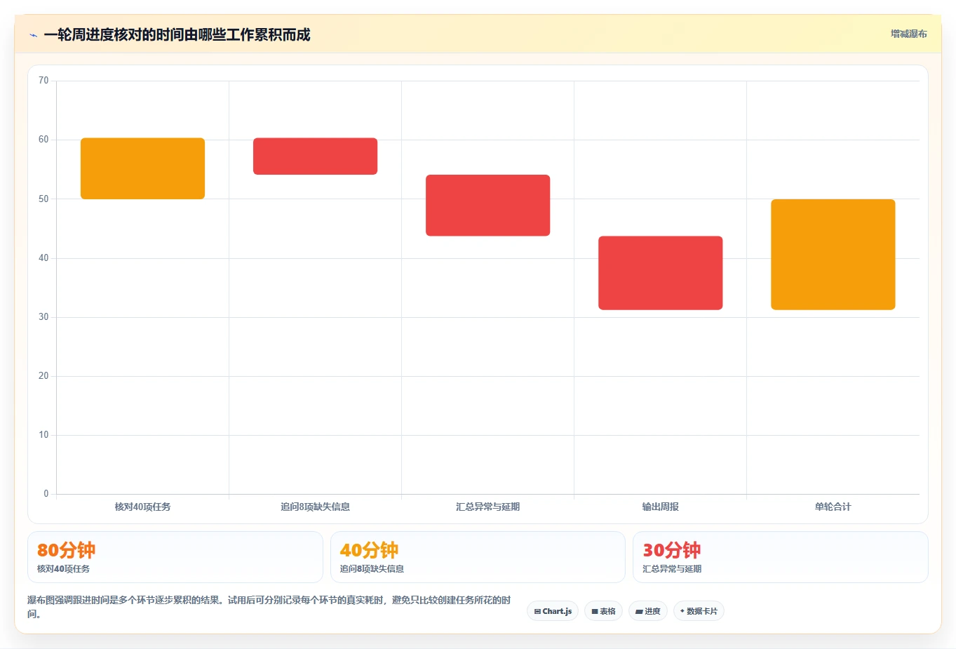Image resolution: width=956 pixels, height=649 pixels.
Task: Click the y-axis value 60
Action: [x=43, y=140]
